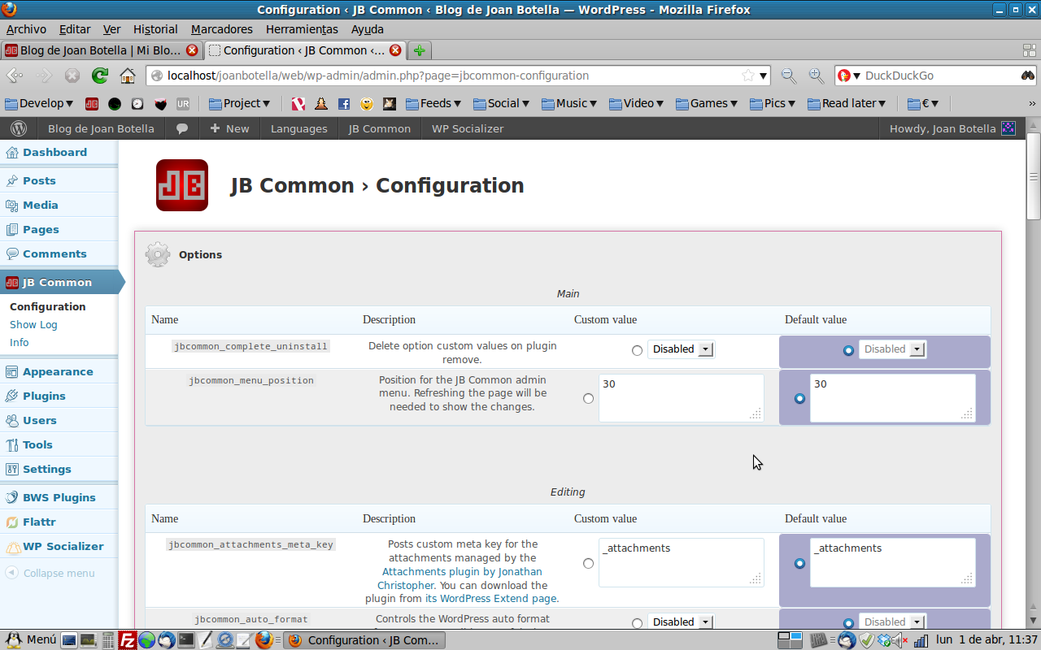Image resolution: width=1041 pixels, height=650 pixels.
Task: Select custom value for jbcommon_menu_position
Action: 588,398
